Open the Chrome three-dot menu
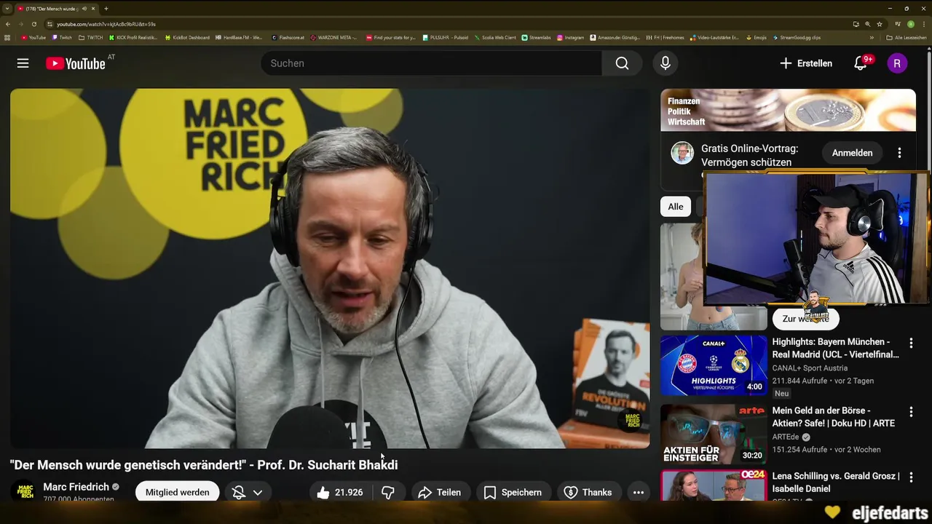 923,24
